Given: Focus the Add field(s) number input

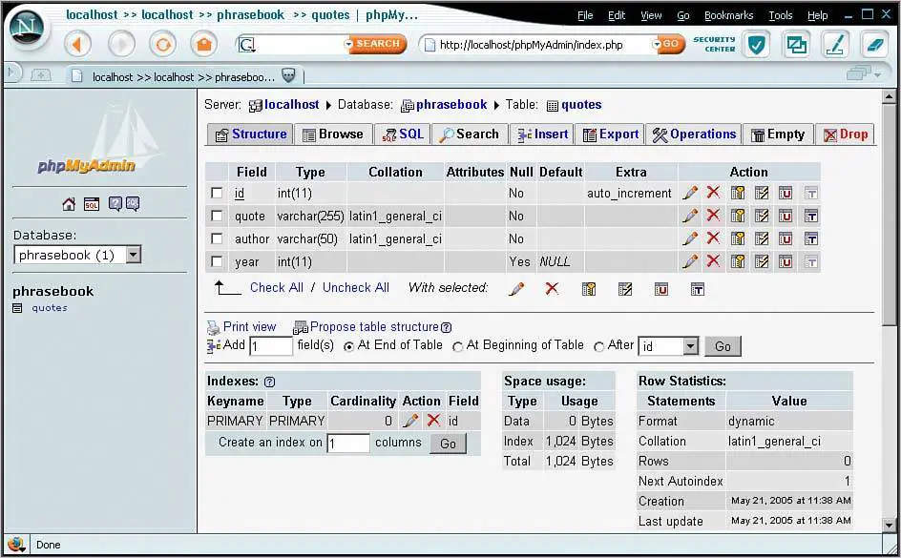Looking at the screenshot, I should pos(271,346).
